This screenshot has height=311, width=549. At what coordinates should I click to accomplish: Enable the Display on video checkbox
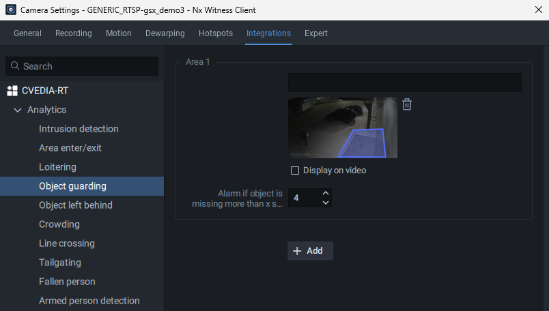pyautogui.click(x=295, y=171)
